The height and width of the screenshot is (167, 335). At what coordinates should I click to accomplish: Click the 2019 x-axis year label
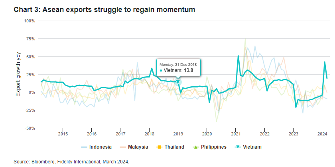[x=178, y=133]
